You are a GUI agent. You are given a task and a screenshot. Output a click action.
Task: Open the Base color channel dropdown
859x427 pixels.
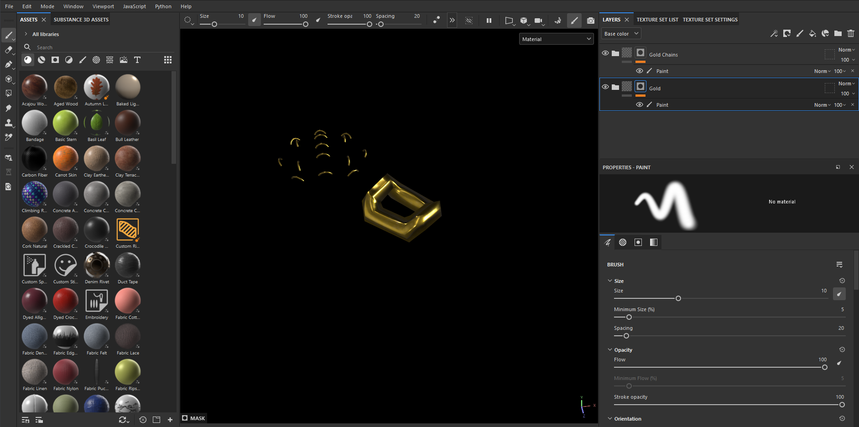coord(621,34)
